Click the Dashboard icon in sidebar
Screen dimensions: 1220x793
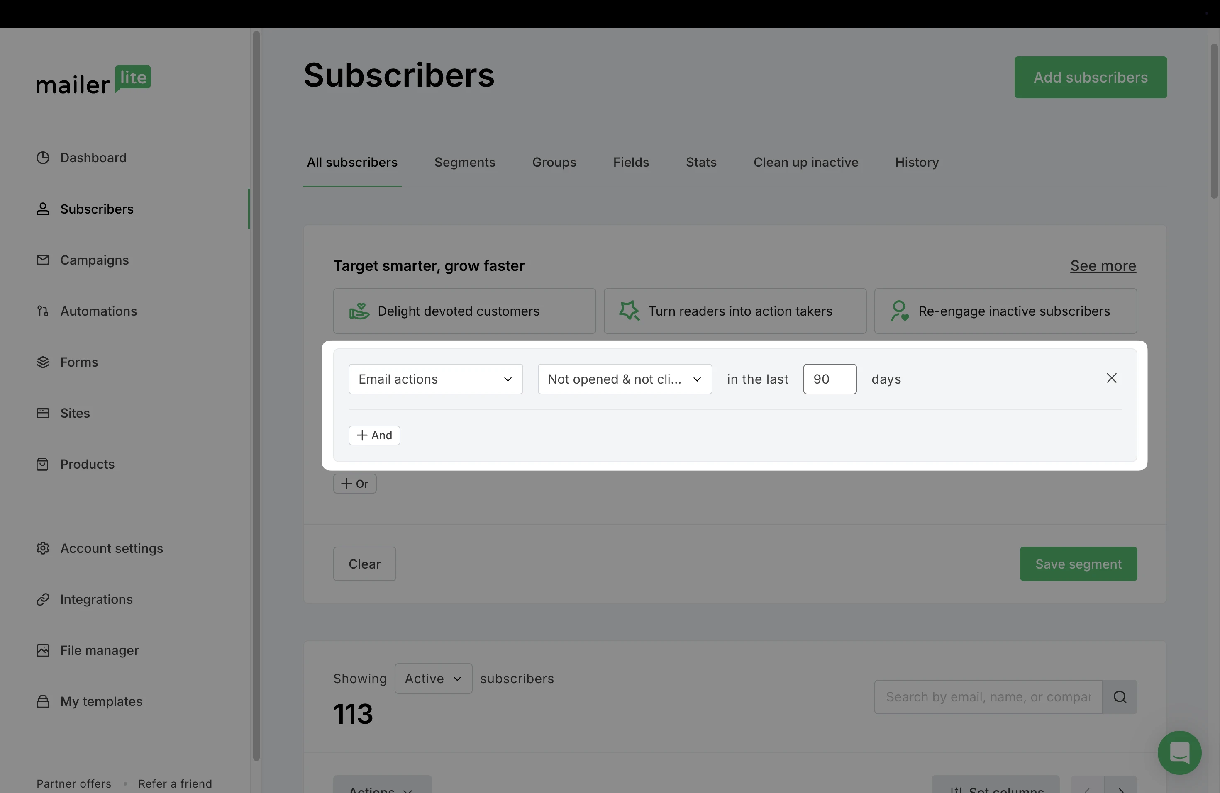tap(43, 158)
